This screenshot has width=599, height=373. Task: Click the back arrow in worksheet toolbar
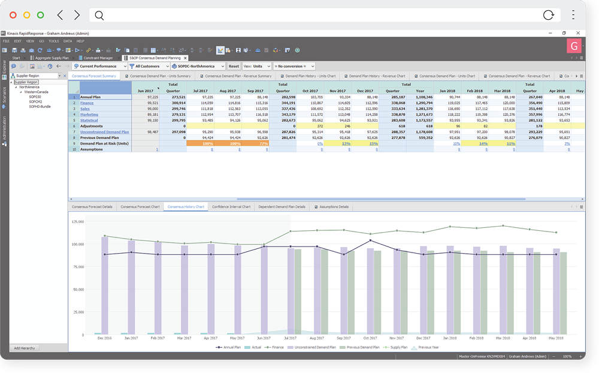(x=59, y=66)
